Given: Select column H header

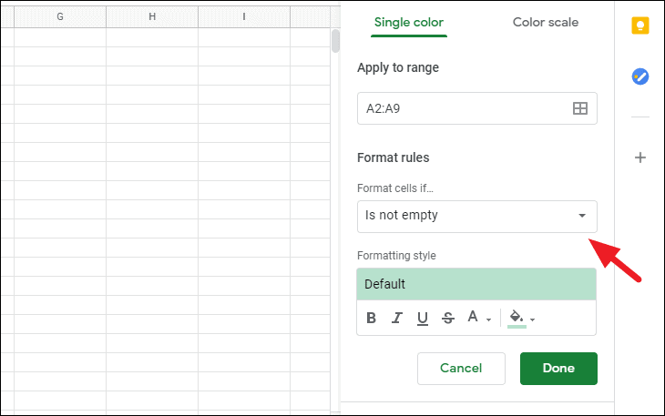Looking at the screenshot, I should pyautogui.click(x=152, y=16).
